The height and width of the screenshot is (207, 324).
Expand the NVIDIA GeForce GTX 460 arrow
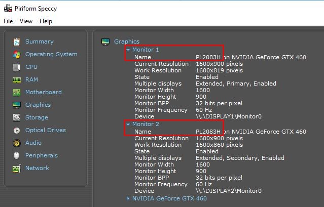pyautogui.click(x=128, y=198)
